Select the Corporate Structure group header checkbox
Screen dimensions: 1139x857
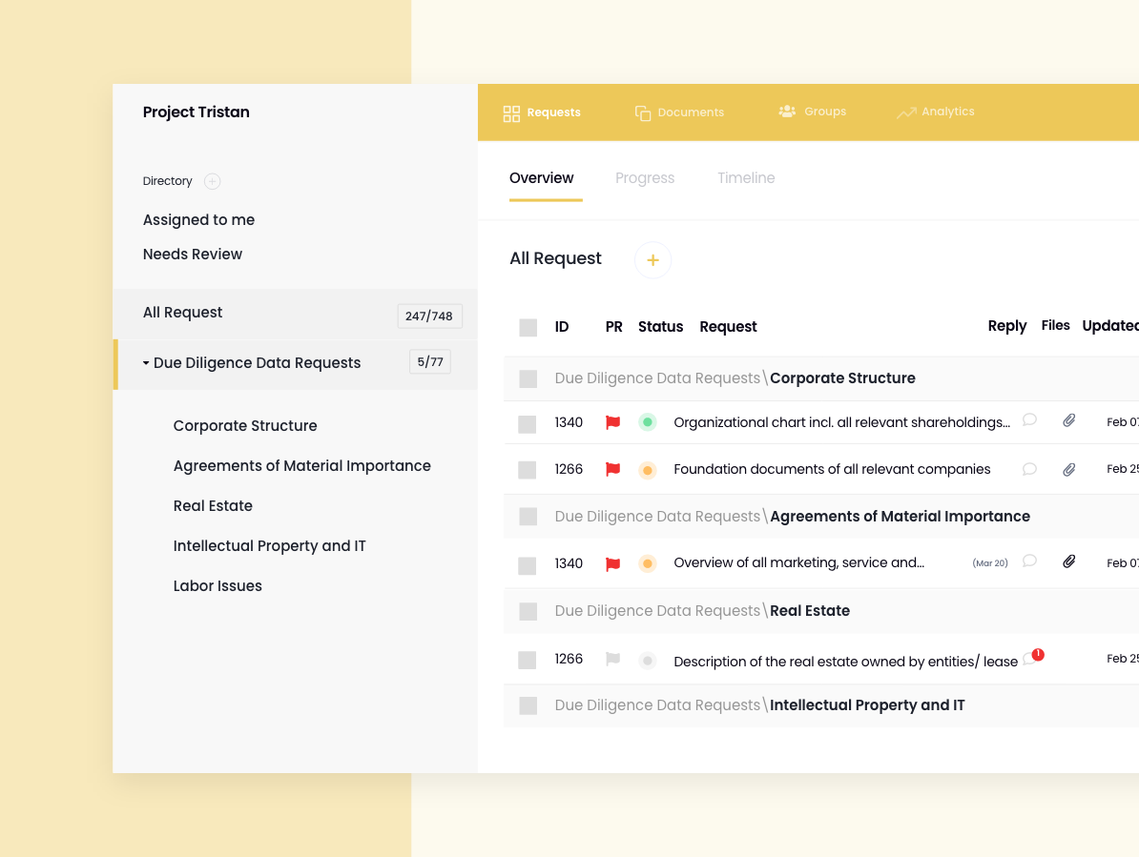point(528,378)
